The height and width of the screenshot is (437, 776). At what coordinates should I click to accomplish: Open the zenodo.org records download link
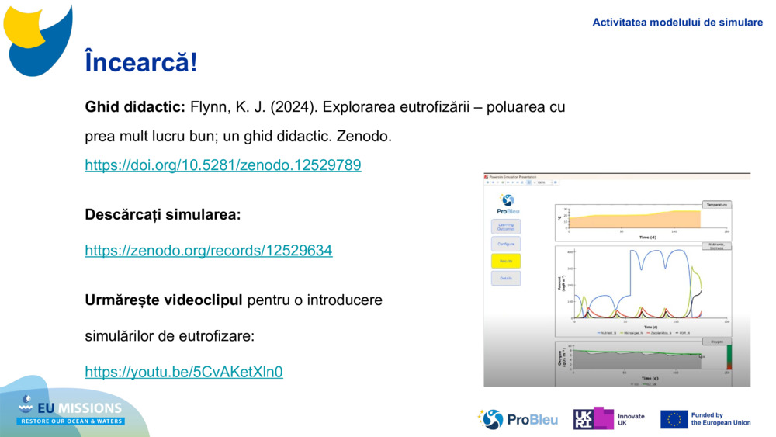click(x=208, y=251)
